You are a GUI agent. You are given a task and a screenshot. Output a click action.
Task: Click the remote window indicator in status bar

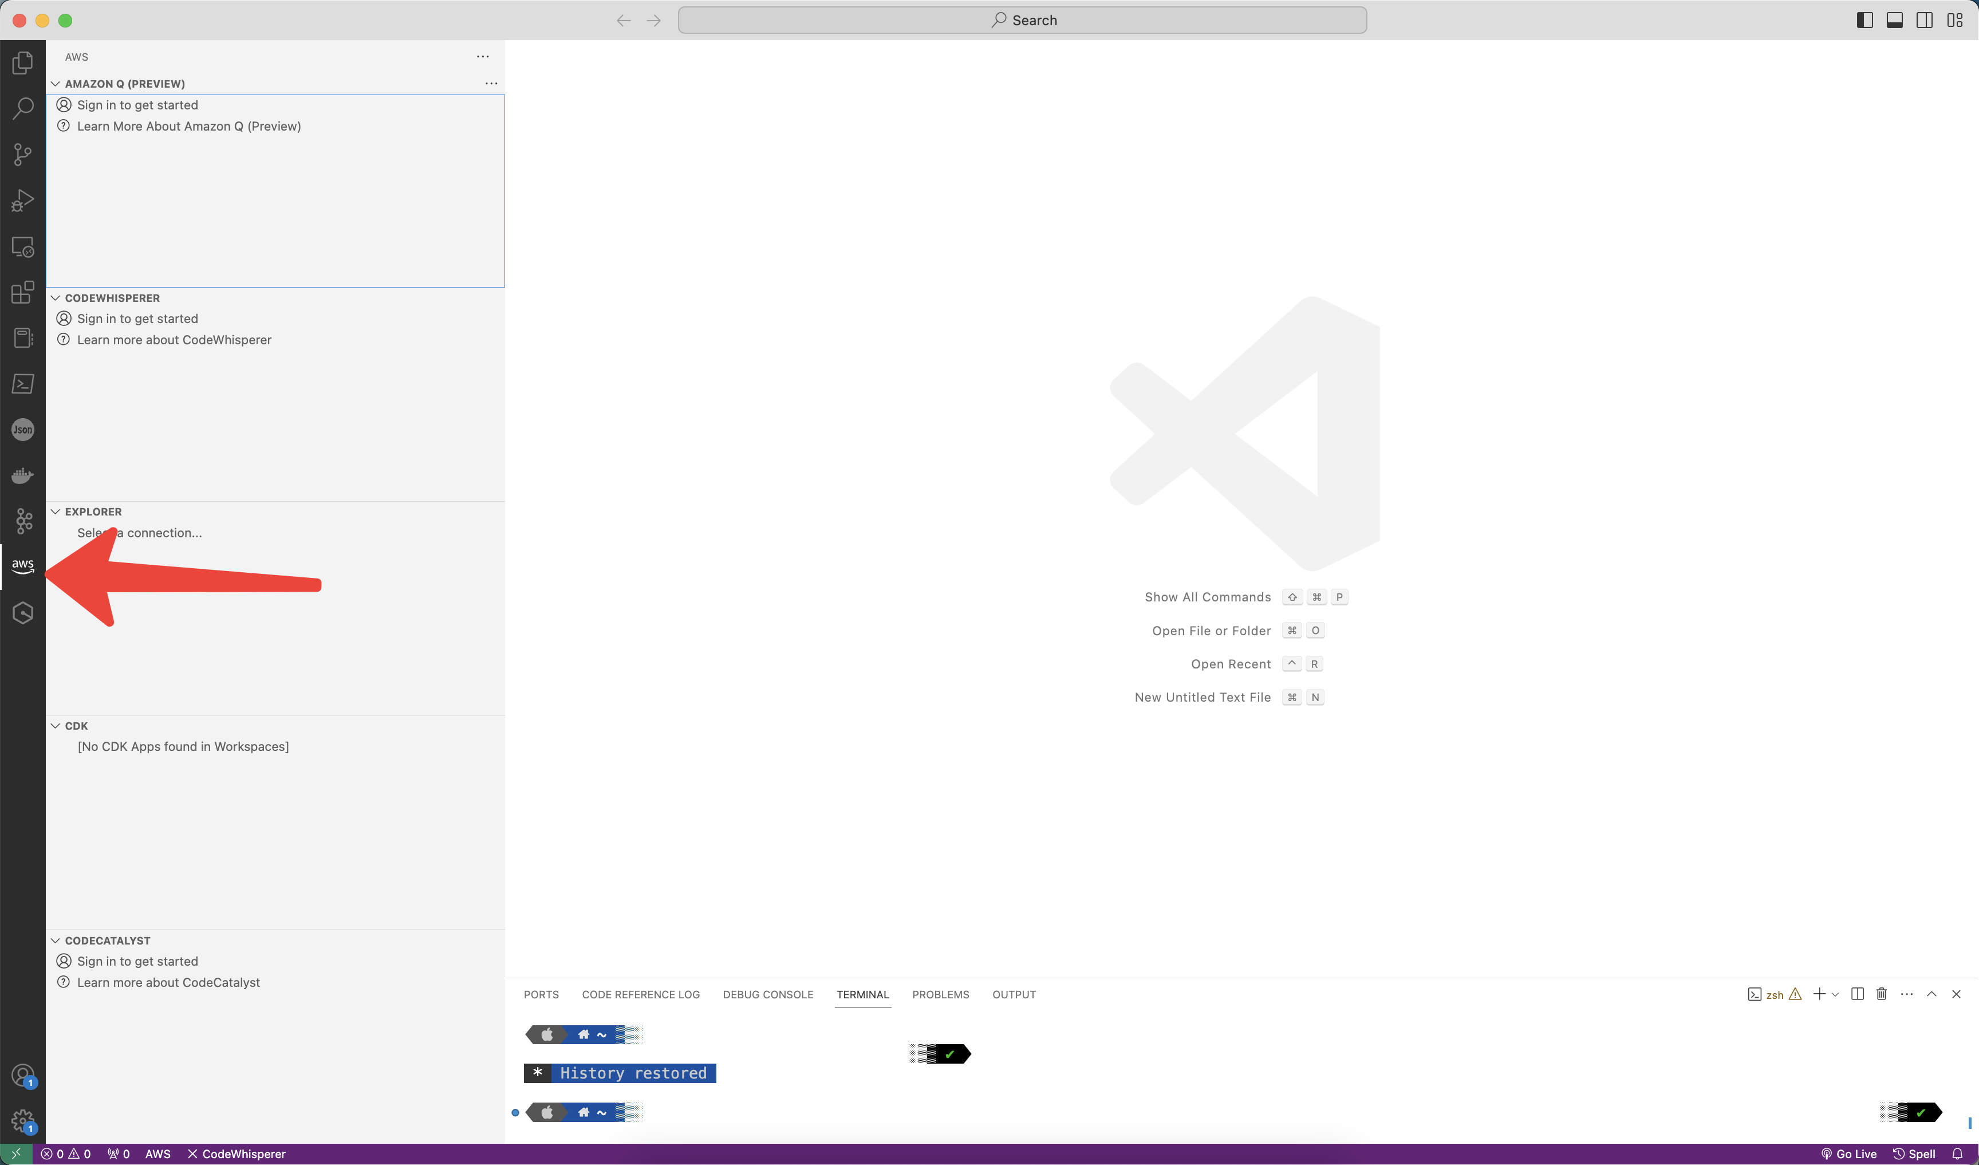[x=15, y=1153]
